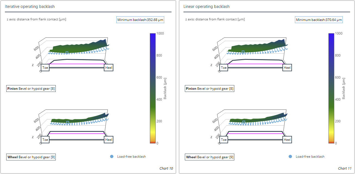Toggle the Toe label on the Iterative pinion chart
This screenshot has width=355, height=174.
pos(45,67)
